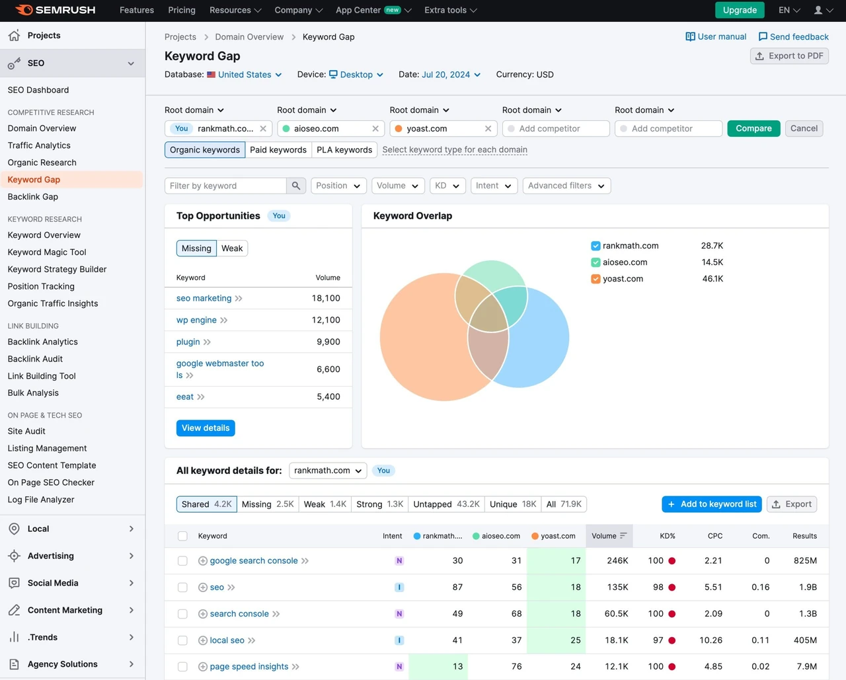
Task: Switch to the Paid keywords tab
Action: tap(278, 150)
